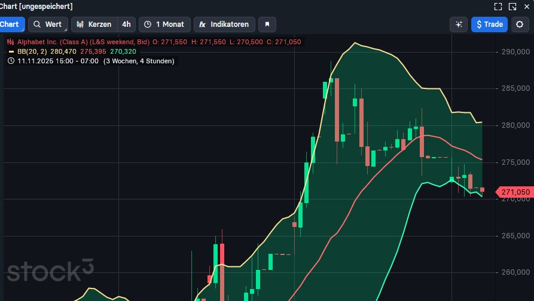Click the pop-out window icon

[512, 7]
